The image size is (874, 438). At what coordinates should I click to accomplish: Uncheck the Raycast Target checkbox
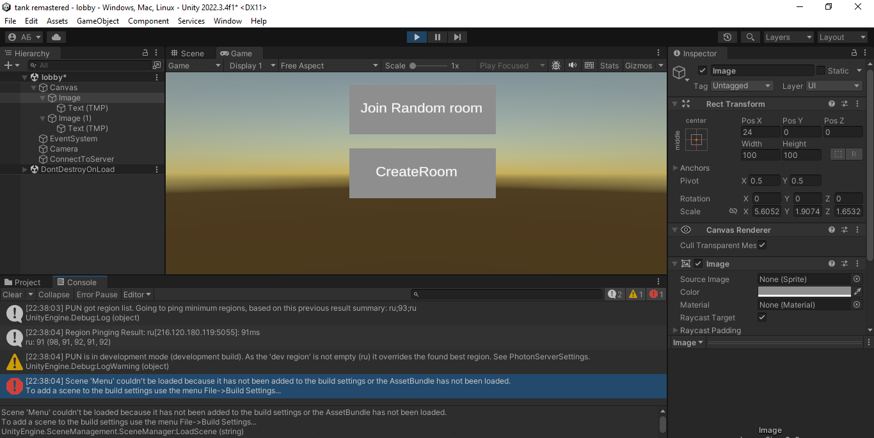(762, 318)
